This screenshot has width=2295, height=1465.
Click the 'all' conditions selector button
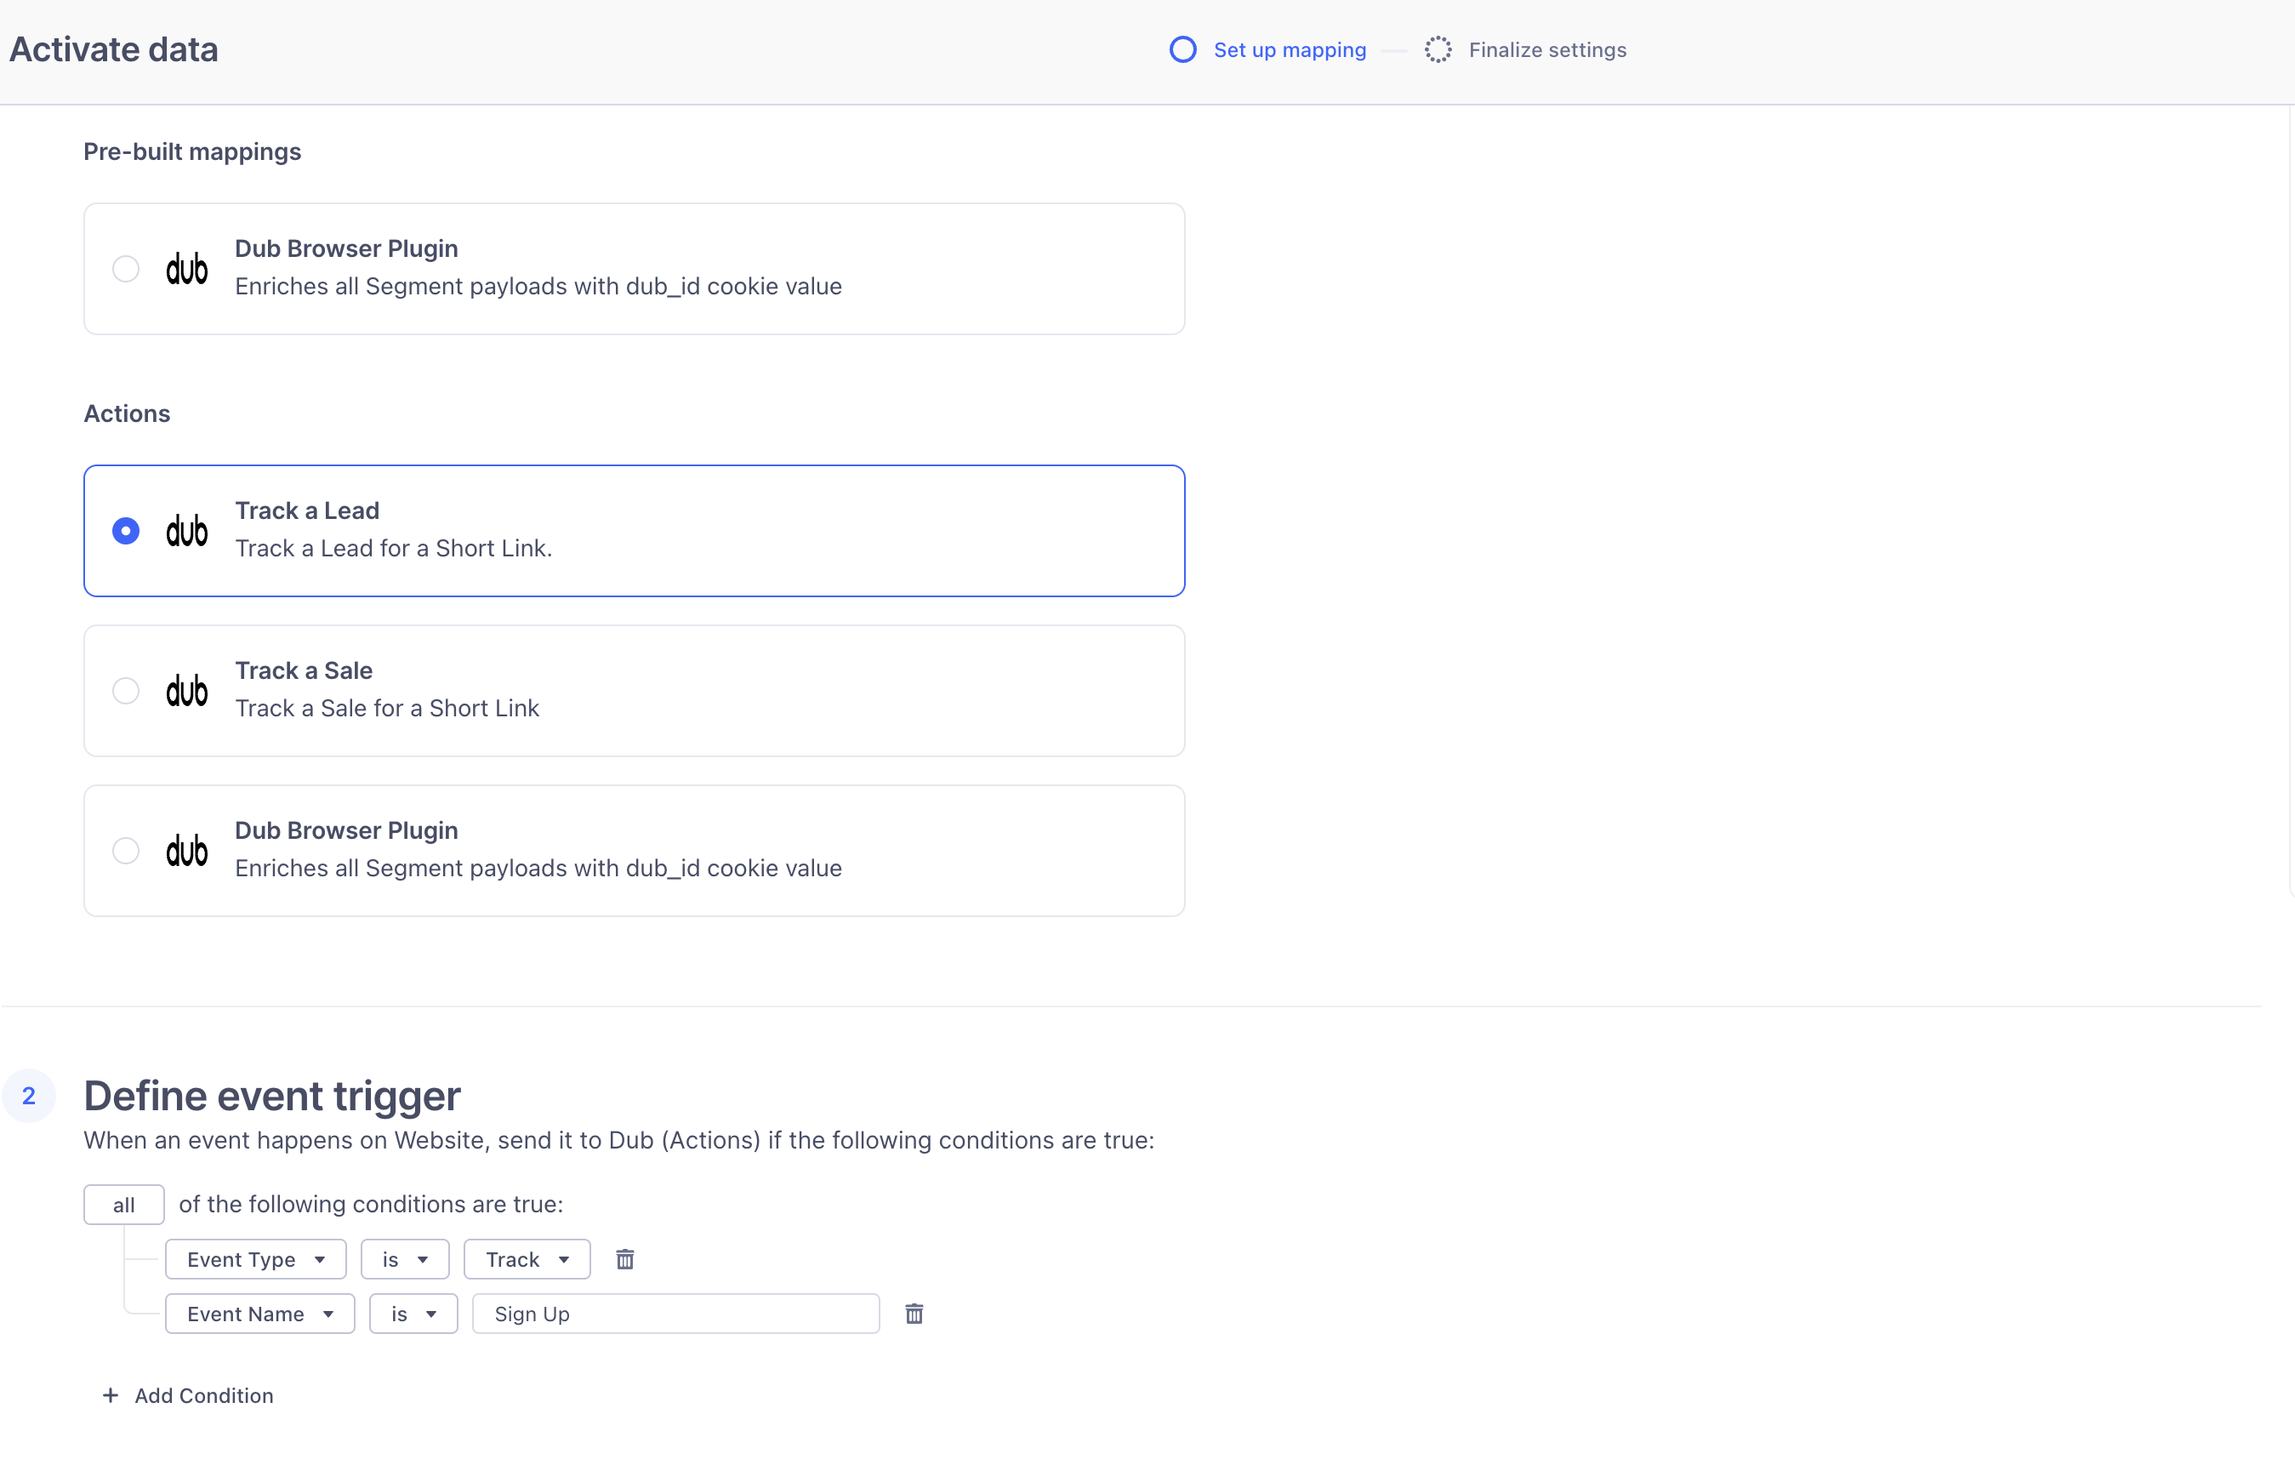coord(124,1205)
